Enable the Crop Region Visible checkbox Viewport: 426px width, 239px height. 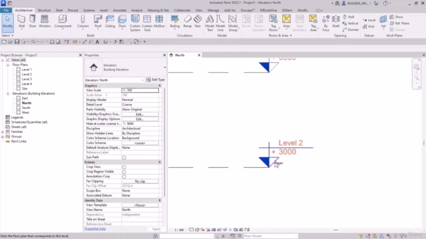pos(124,172)
